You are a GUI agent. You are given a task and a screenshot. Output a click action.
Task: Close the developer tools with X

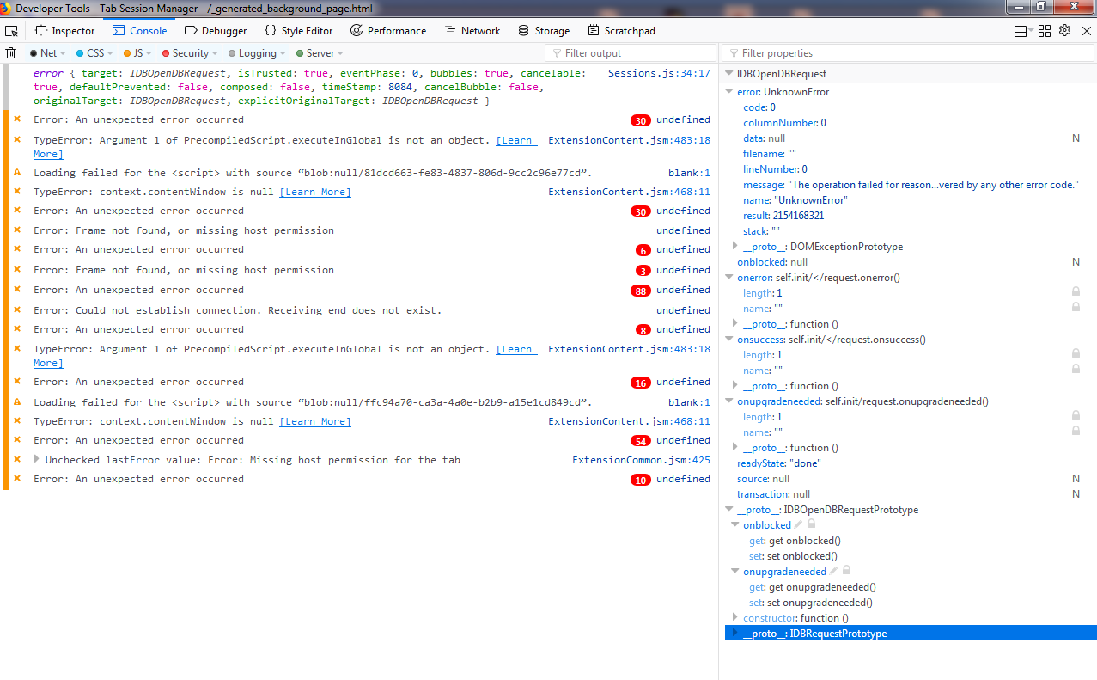(1087, 31)
